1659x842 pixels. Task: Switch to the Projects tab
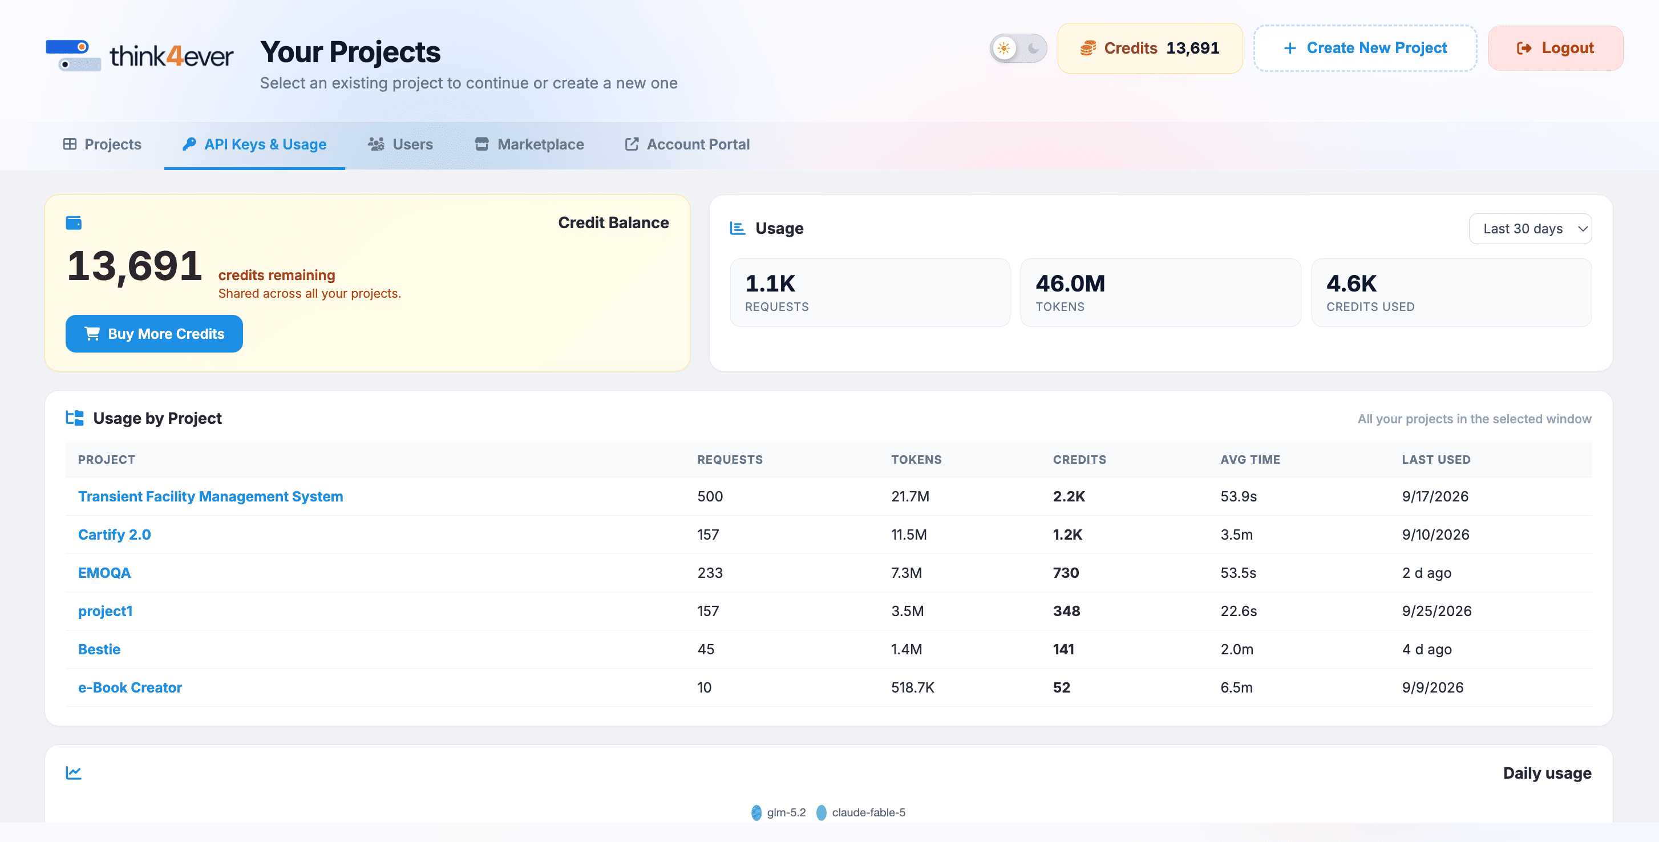[102, 144]
